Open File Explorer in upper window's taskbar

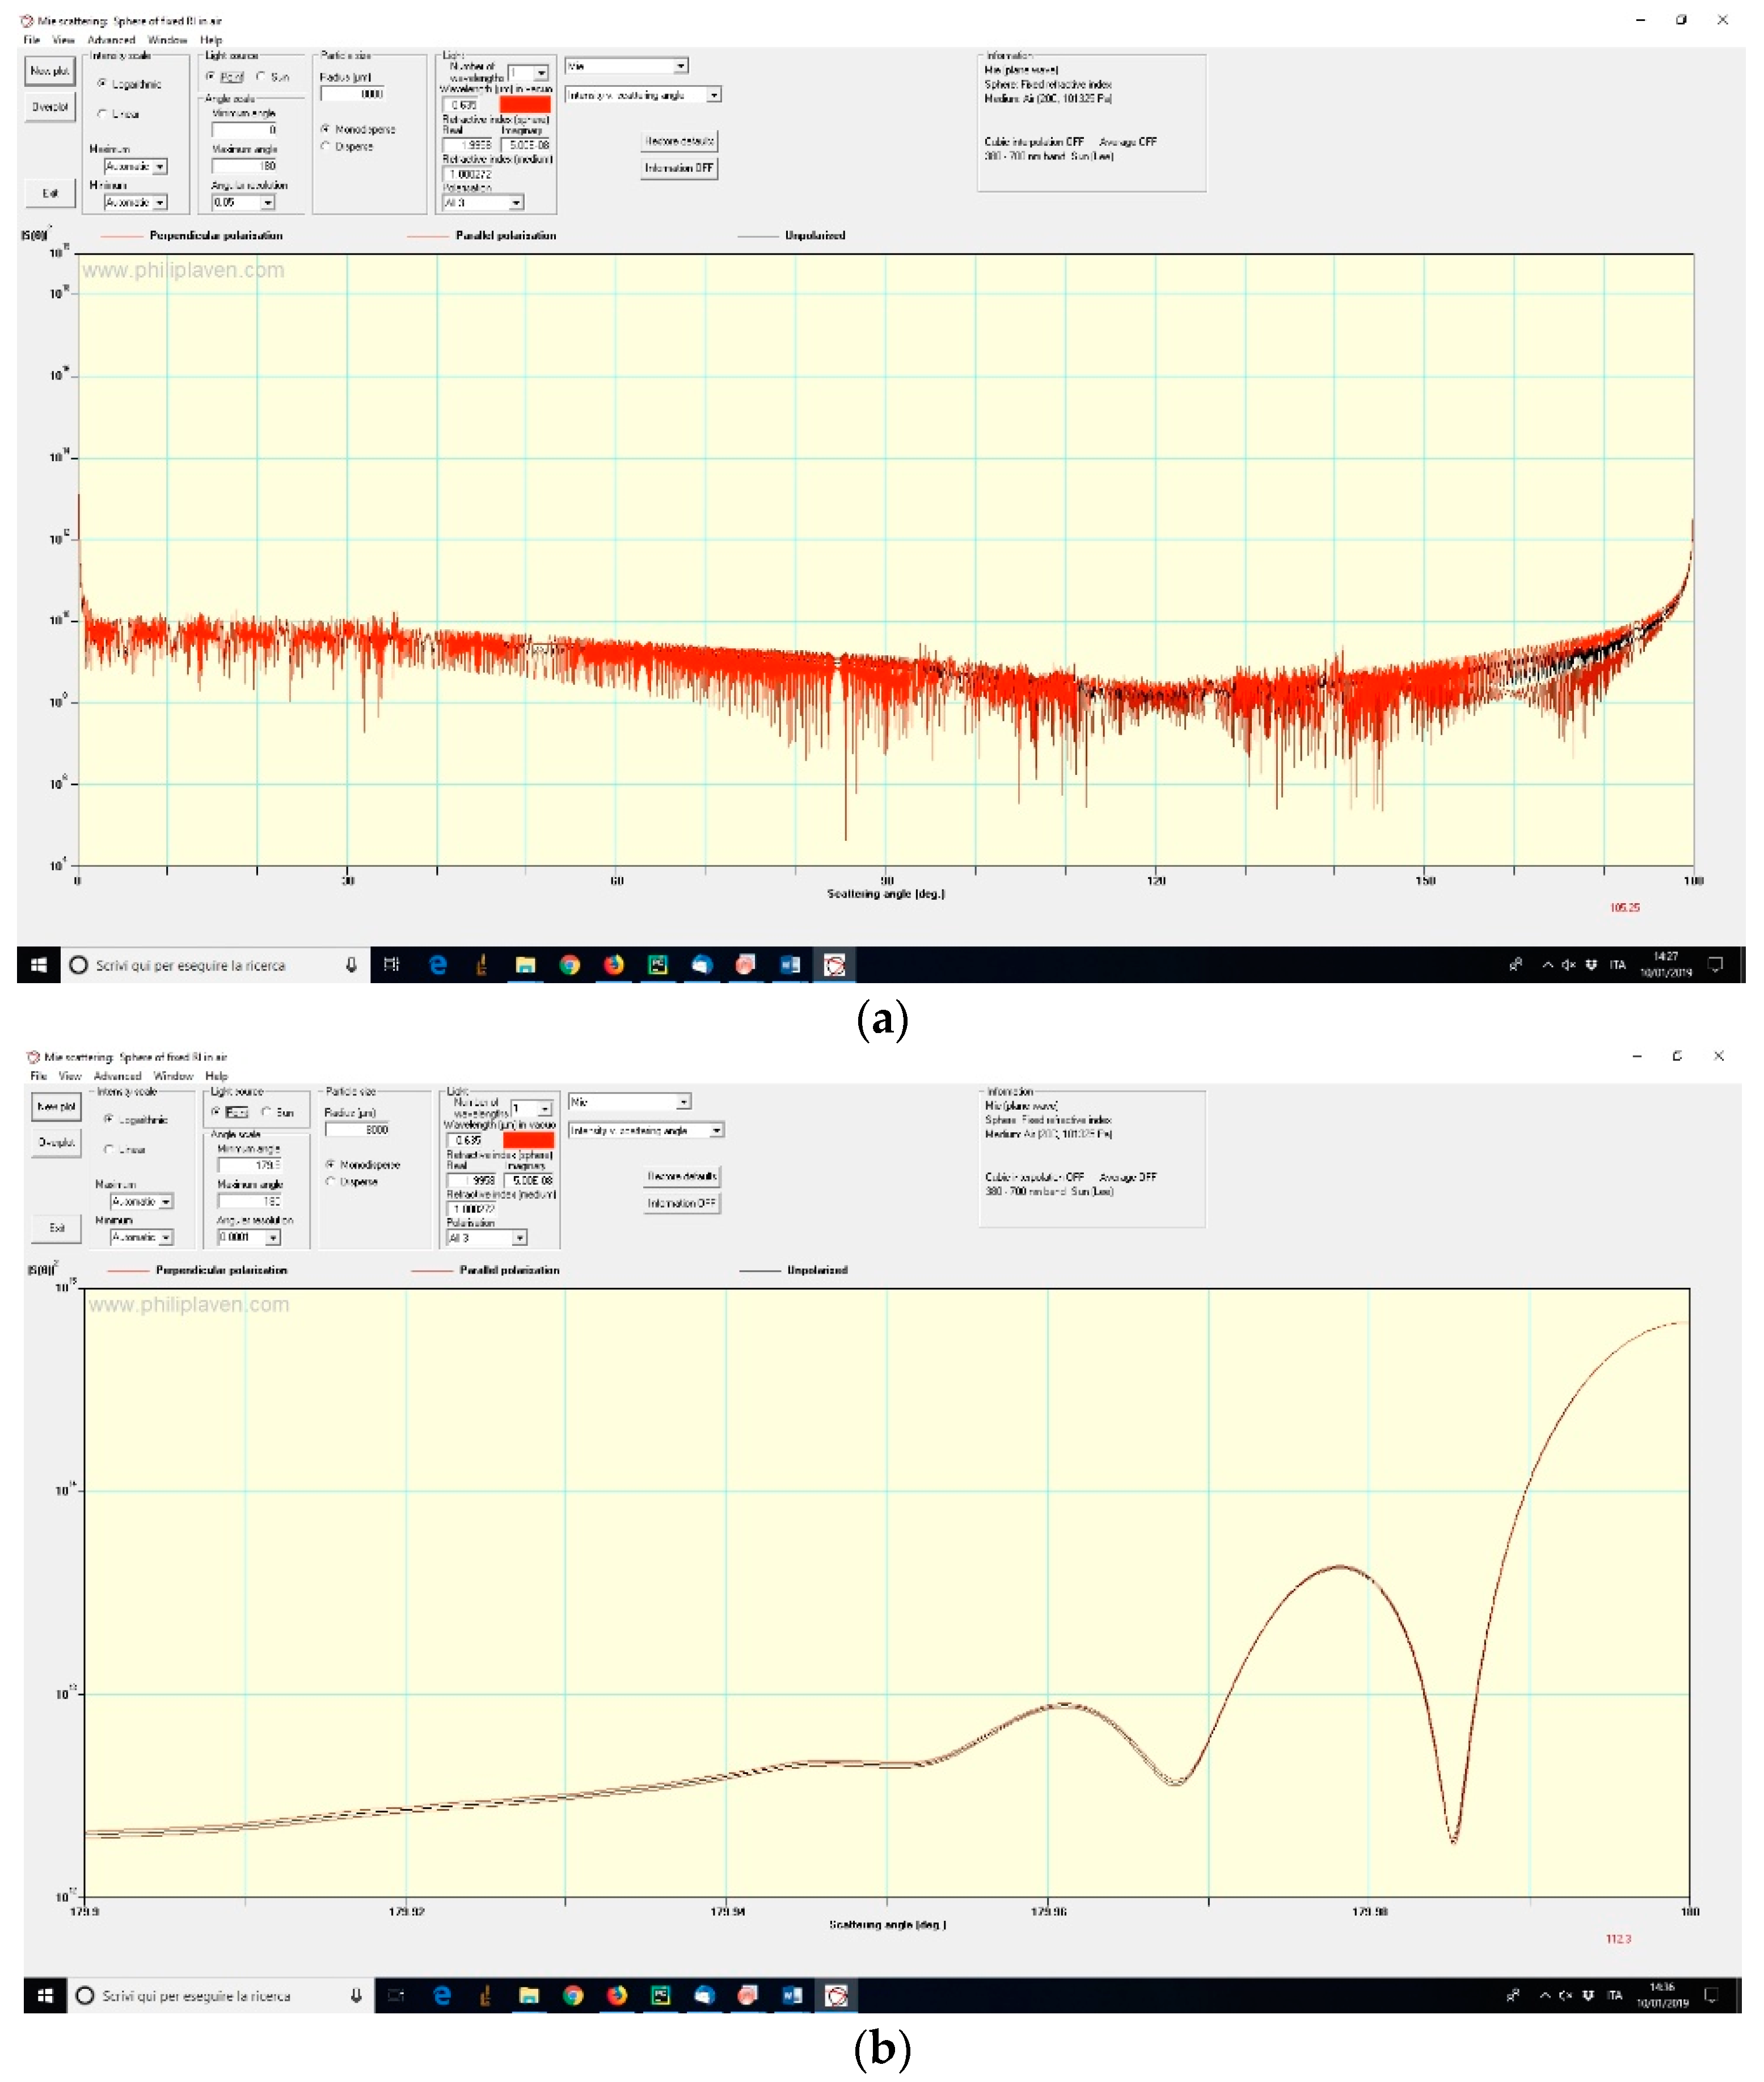[x=525, y=964]
